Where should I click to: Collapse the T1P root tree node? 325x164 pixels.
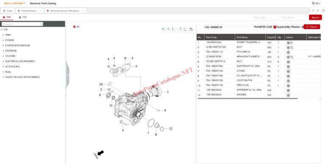(x=2, y=30)
